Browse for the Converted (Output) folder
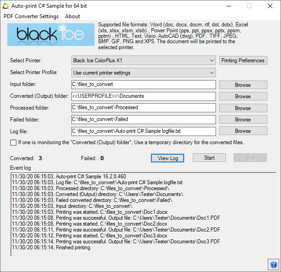Screen dimensions: 281x272 (243, 96)
